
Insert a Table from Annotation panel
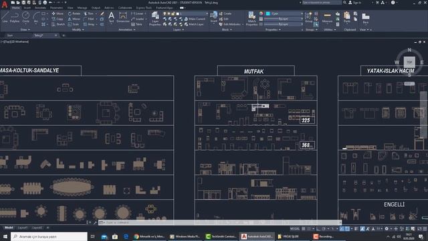pyautogui.click(x=136, y=24)
